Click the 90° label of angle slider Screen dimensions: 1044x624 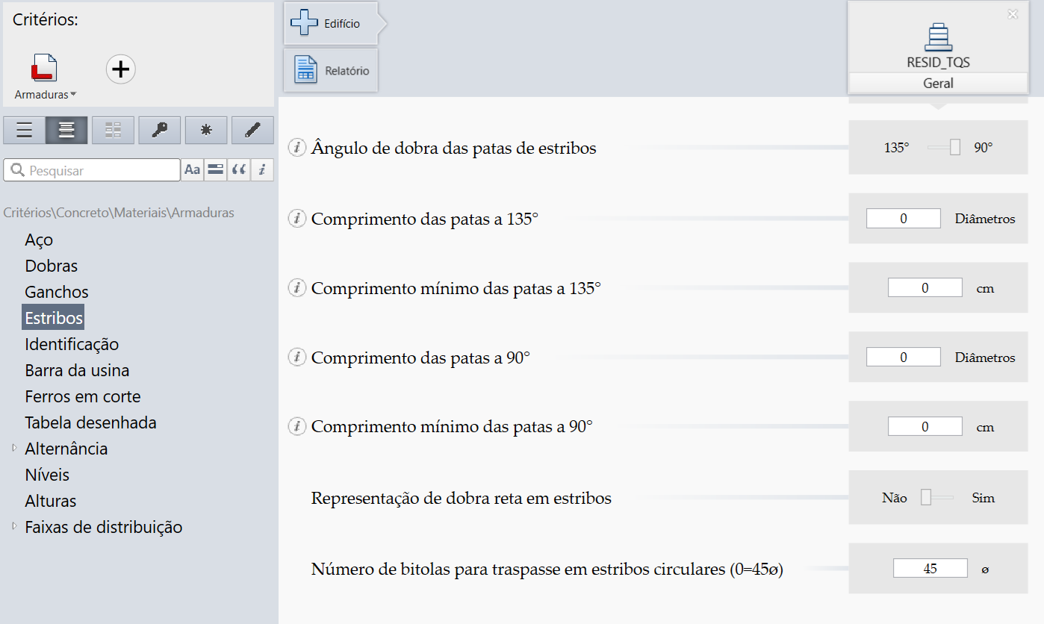(983, 148)
